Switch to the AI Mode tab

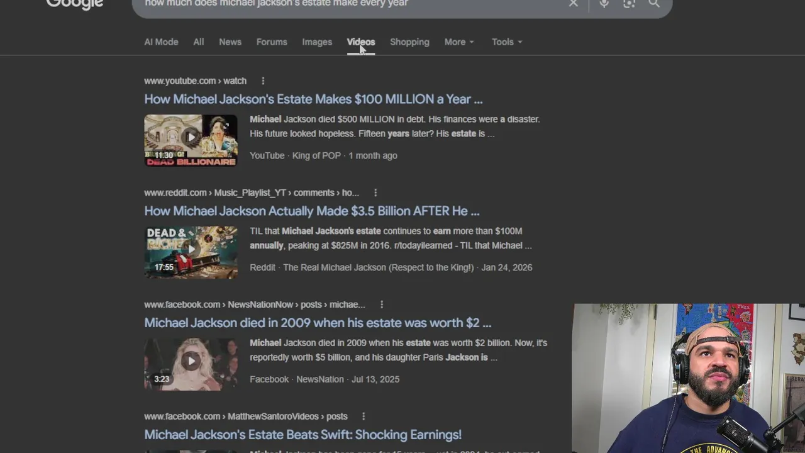[161, 42]
